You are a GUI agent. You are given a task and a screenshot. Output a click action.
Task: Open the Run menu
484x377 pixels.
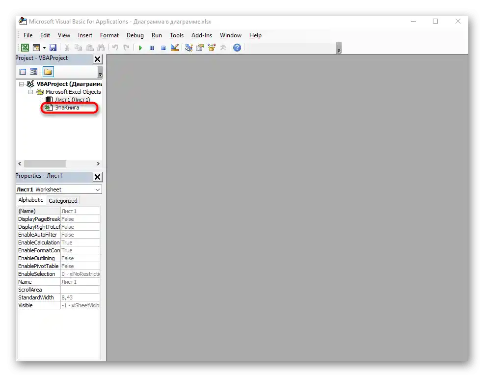(157, 35)
